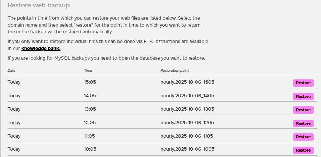This screenshot has width=321, height=157.
Task: Select the hourly.2025-10-06_1305 restoration point text
Action: coord(187,109)
